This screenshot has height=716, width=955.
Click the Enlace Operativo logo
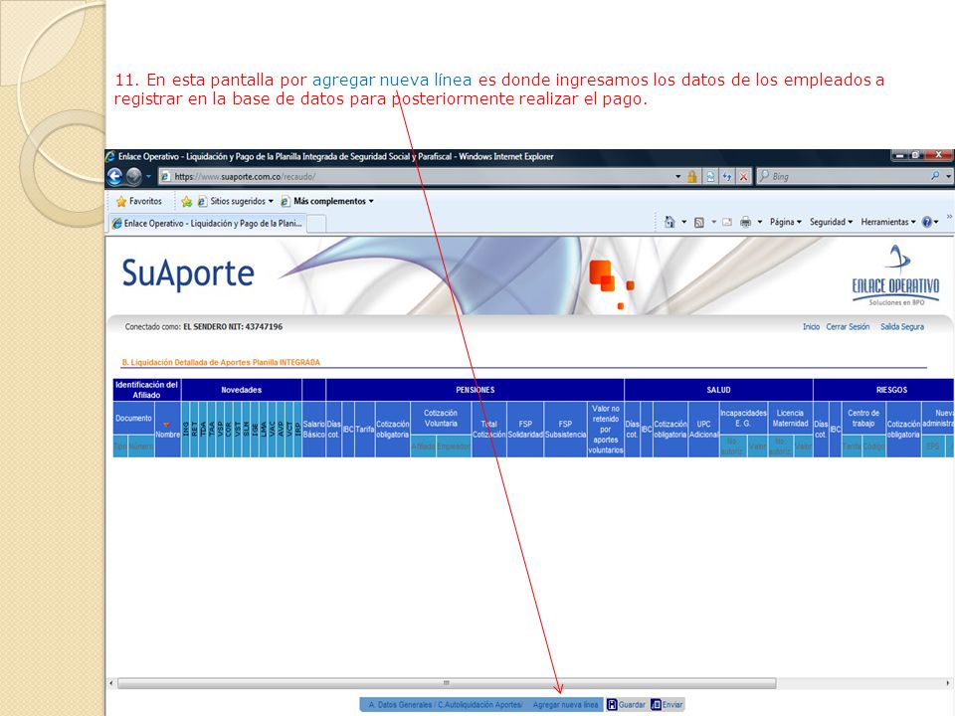(x=896, y=275)
